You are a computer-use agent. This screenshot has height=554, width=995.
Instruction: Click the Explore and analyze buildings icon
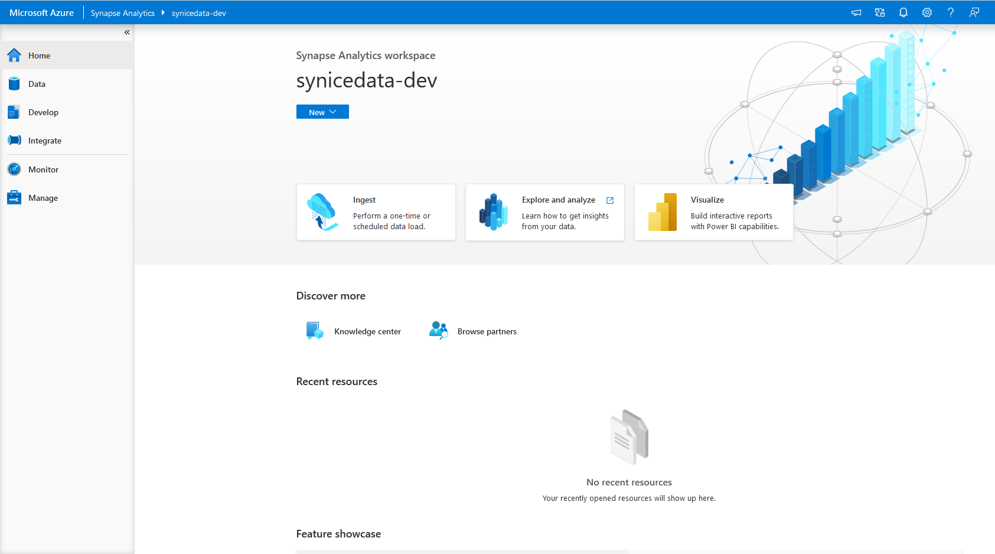tap(493, 212)
